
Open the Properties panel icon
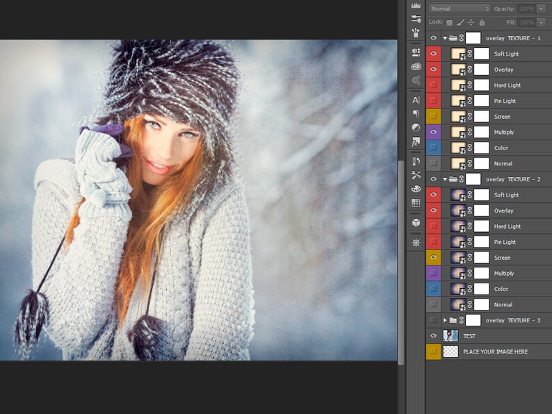tap(416, 52)
